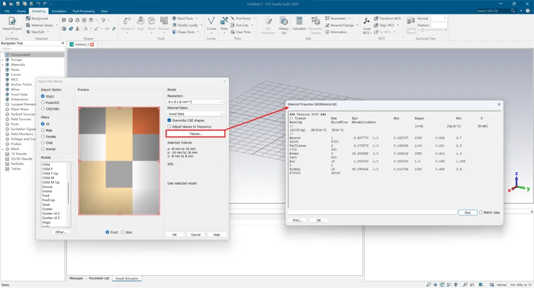Click the find text input field
The image size is (534, 288).
coord(372,212)
